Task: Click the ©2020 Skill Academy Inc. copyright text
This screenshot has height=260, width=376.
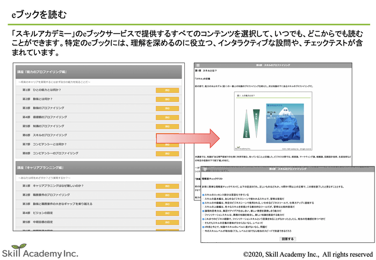Action: pyautogui.click(x=308, y=254)
